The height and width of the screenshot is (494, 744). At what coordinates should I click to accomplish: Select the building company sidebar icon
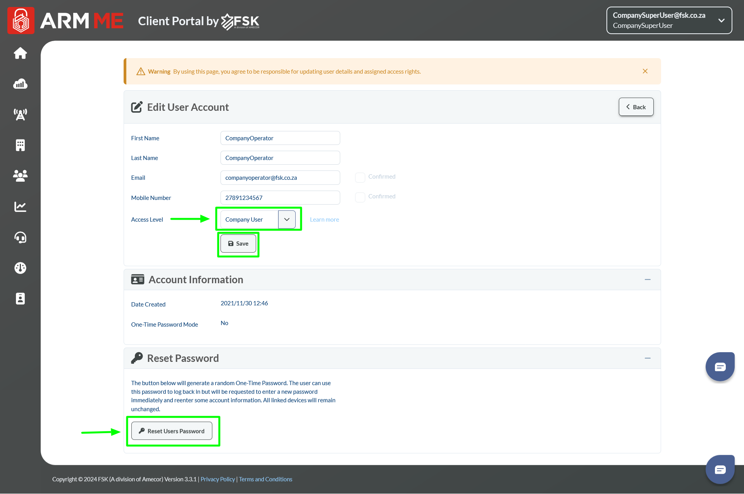pos(20,145)
